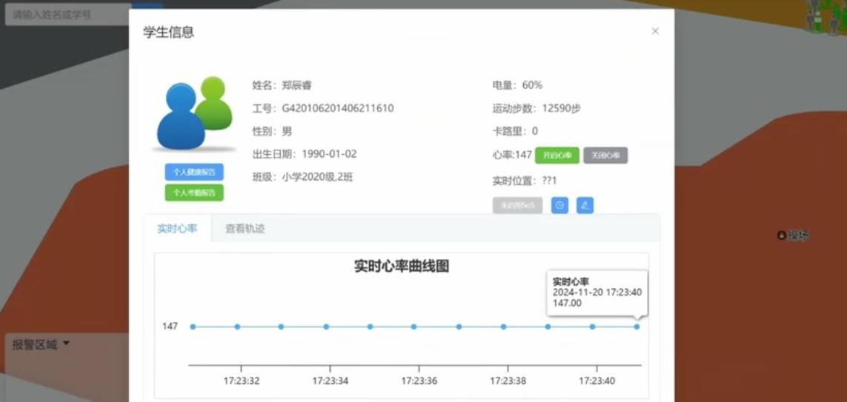The image size is (847, 402).
Task: Click the student avatar profile image
Action: pyautogui.click(x=193, y=113)
